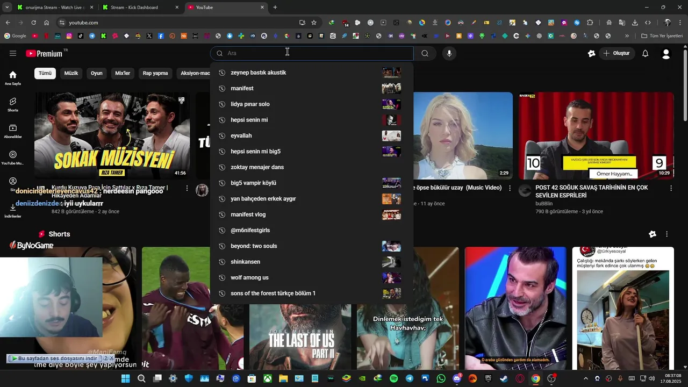Screen dimensions: 688x387
Task: Open the Google bookmark
Action: coord(15,36)
